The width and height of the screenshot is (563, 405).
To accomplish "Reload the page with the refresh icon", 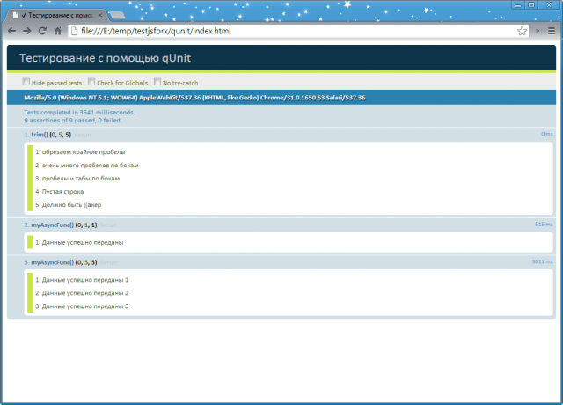I will click(x=42, y=31).
